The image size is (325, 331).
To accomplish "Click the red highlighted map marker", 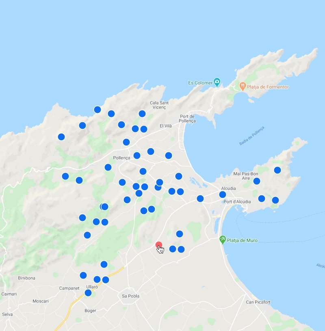I will click(x=159, y=245).
